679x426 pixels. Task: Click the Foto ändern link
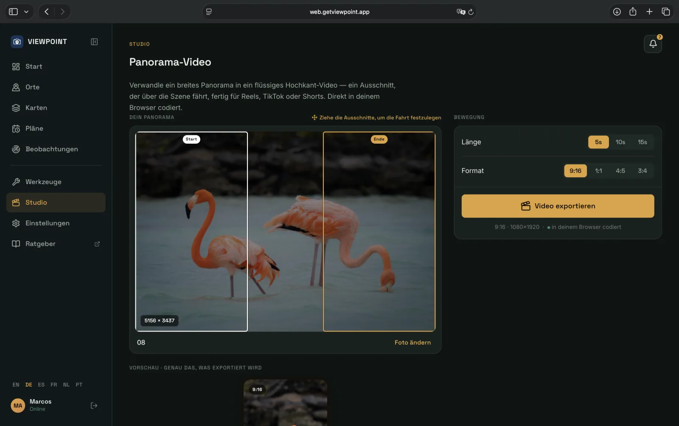click(412, 342)
